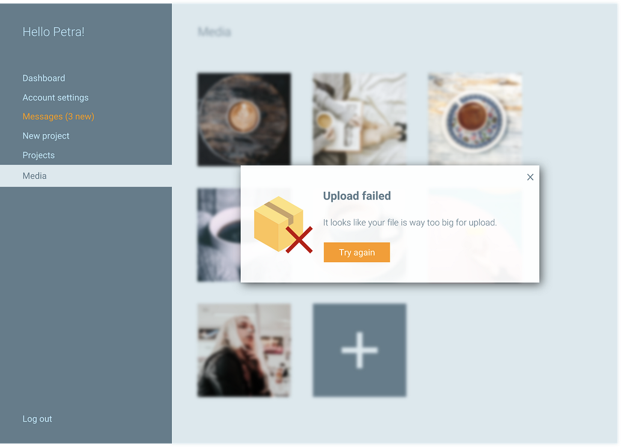
Task: Open Dashboard from the sidebar
Action: coord(44,78)
